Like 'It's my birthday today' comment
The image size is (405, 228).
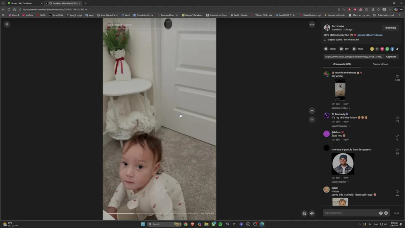pos(397,118)
